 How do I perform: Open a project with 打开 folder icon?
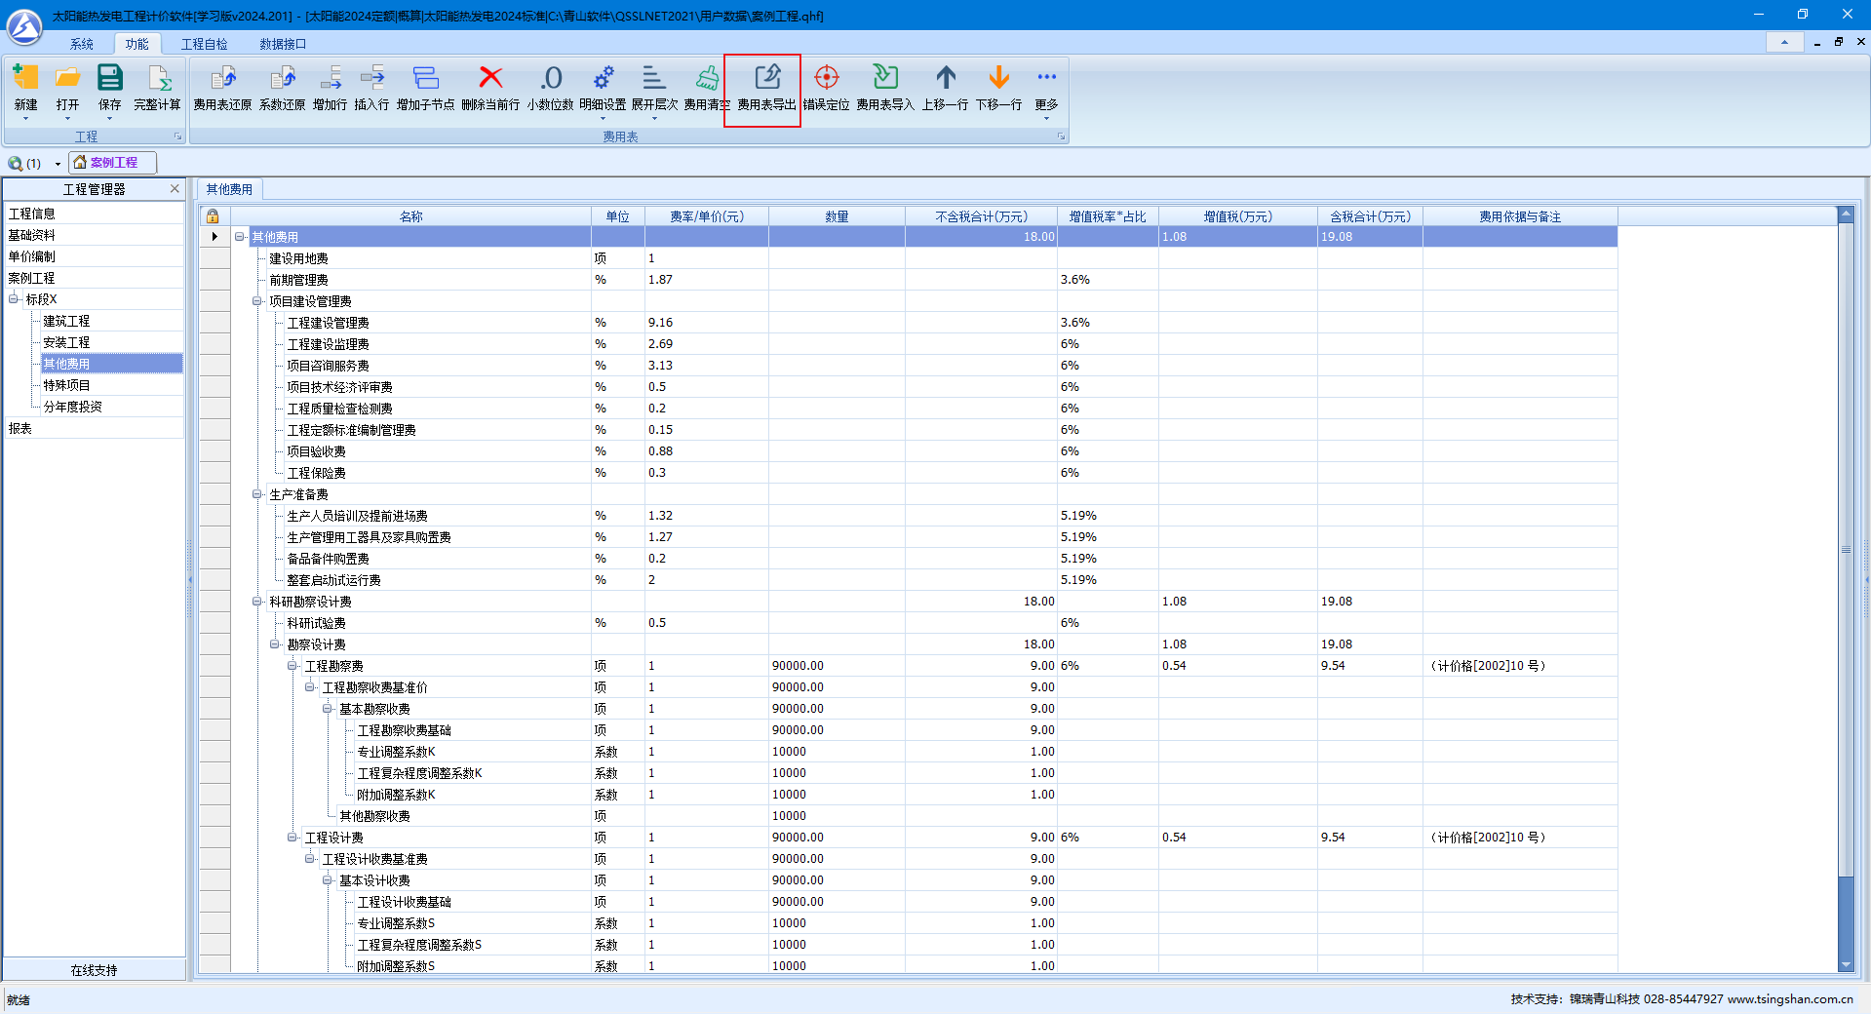pyautogui.click(x=67, y=78)
